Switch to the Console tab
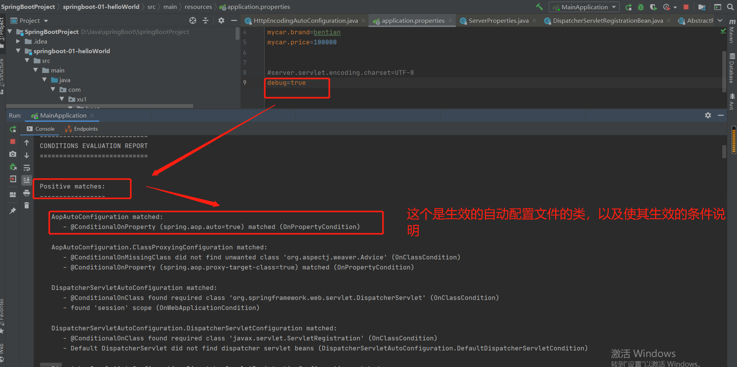The image size is (737, 367). (x=41, y=129)
